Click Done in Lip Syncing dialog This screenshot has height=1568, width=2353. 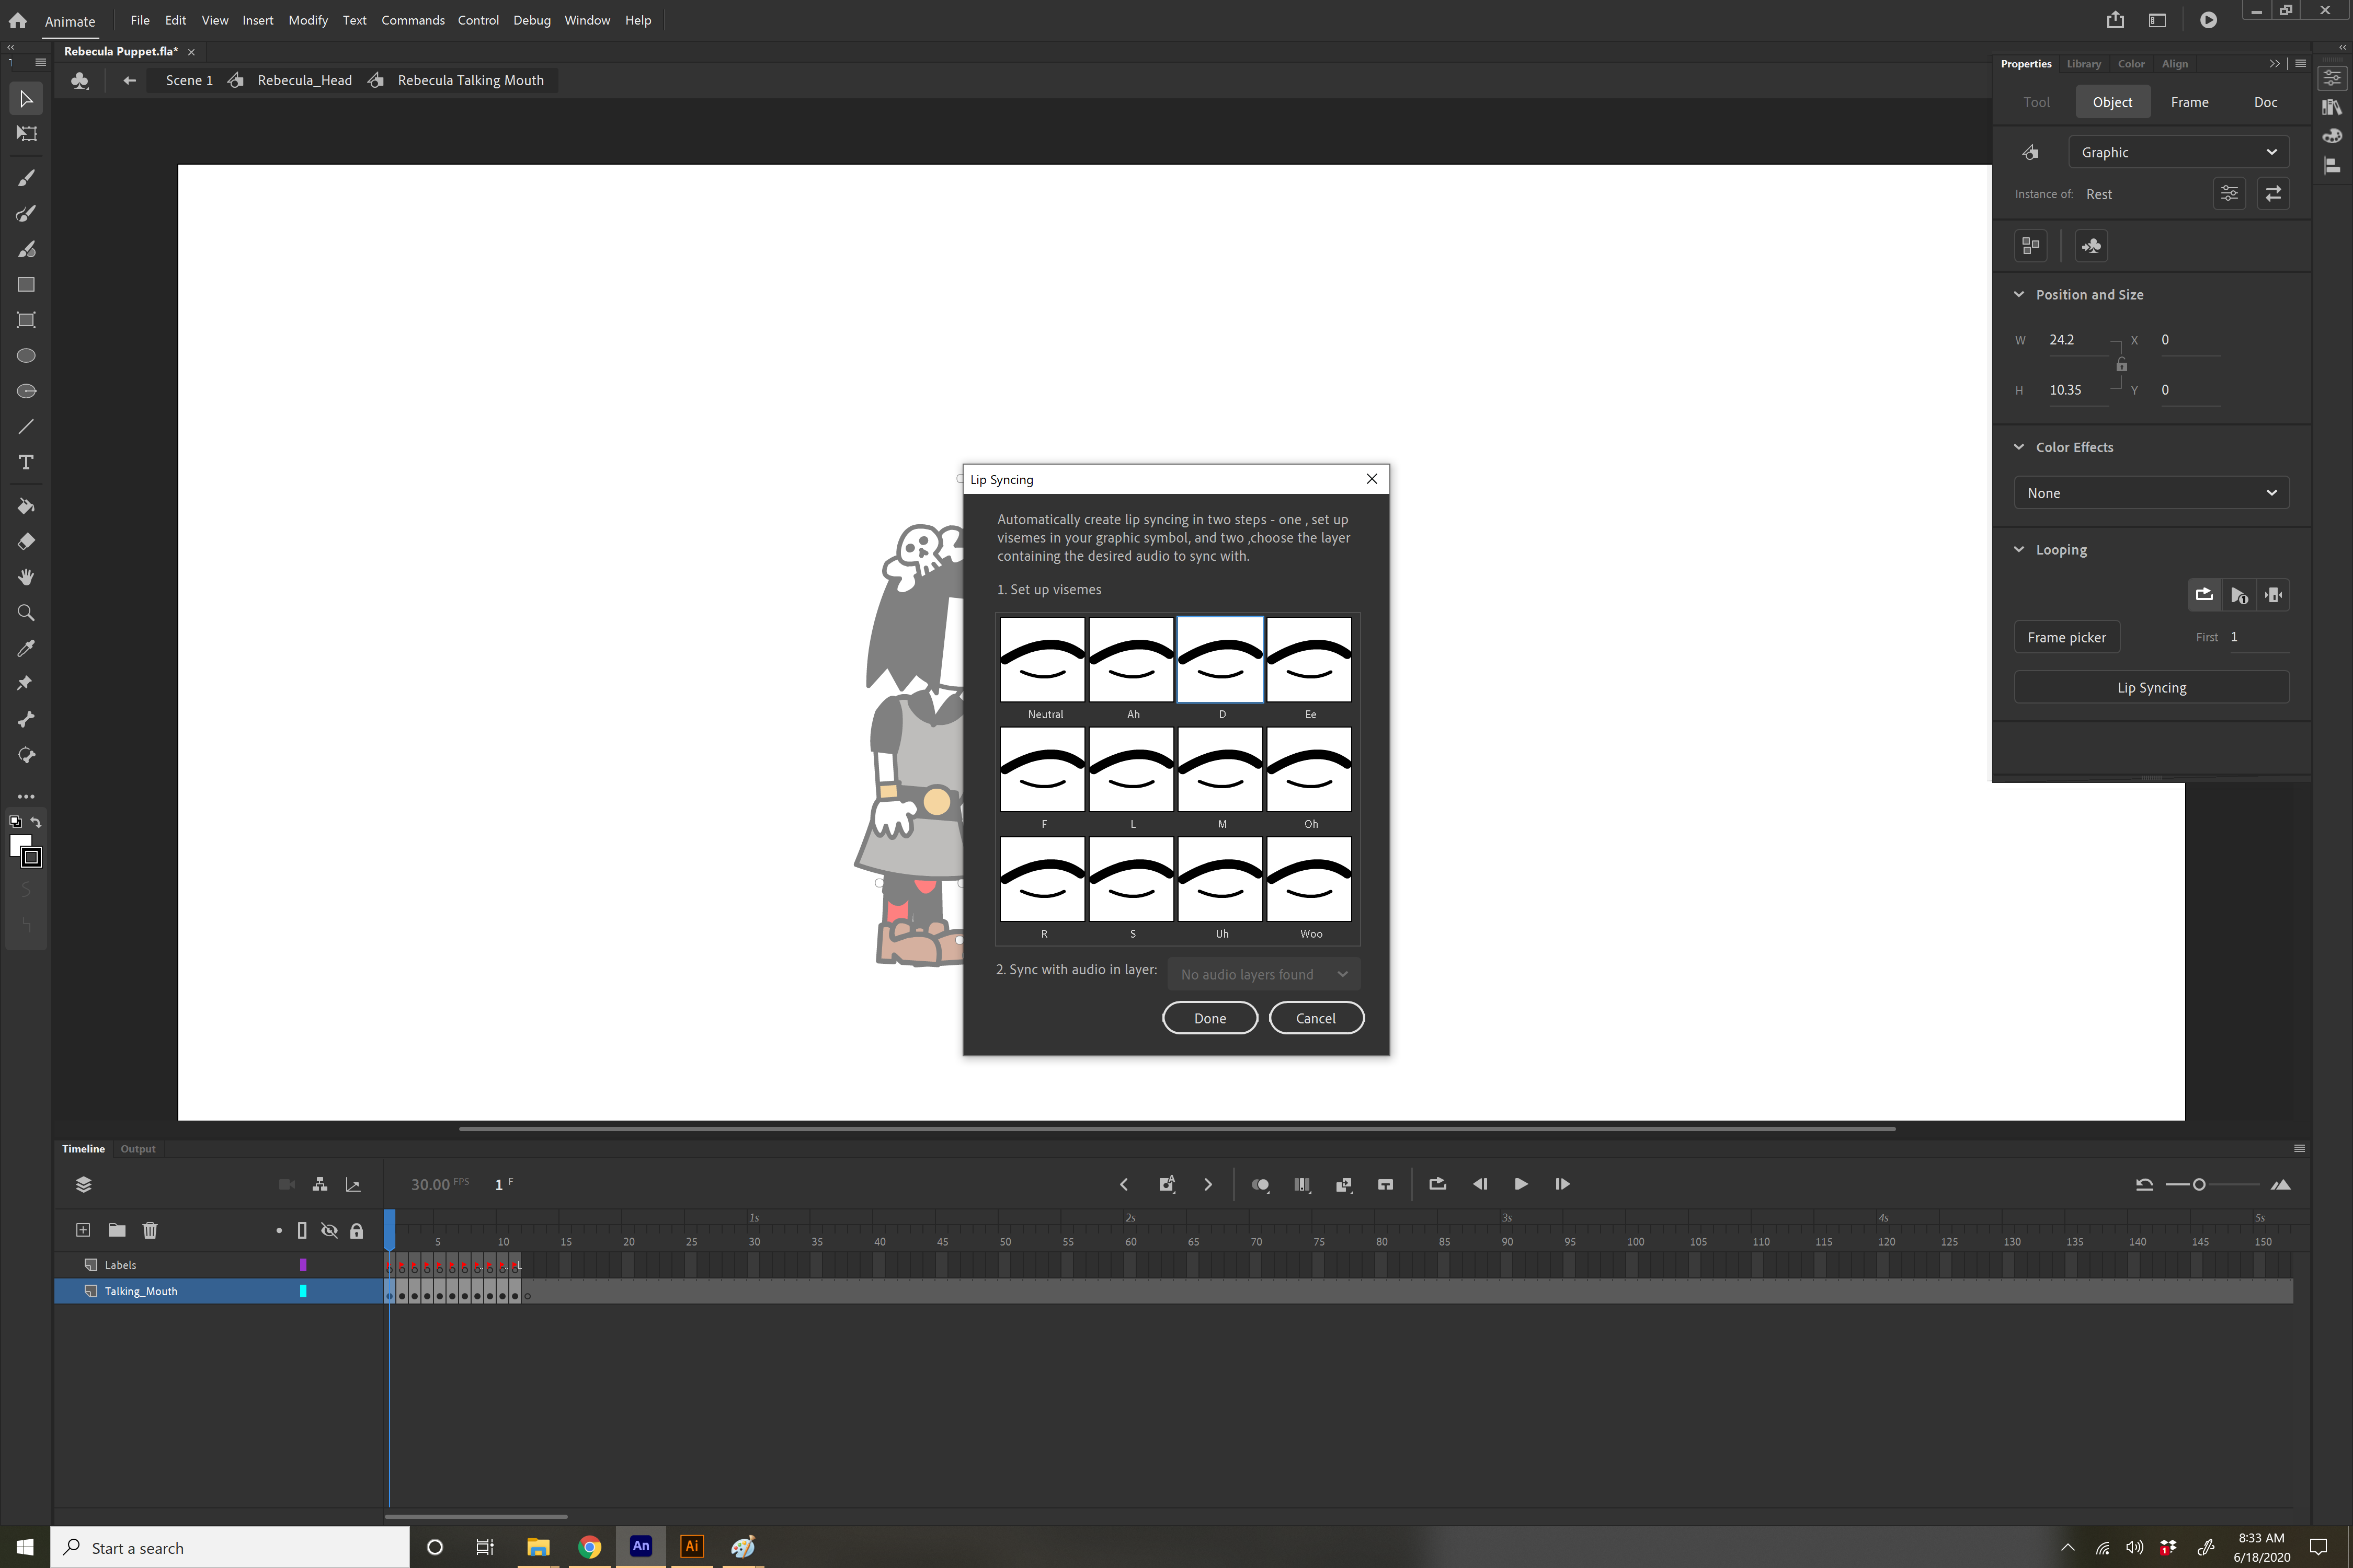[x=1209, y=1018]
